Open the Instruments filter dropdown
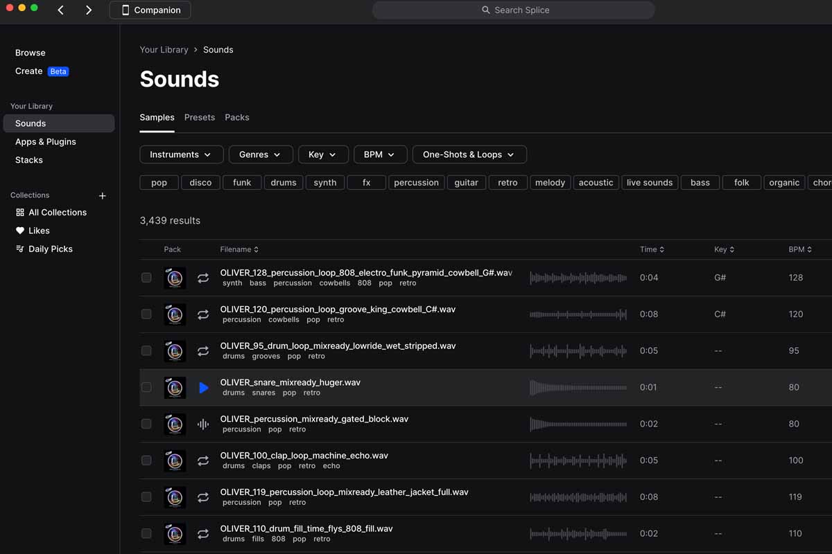This screenshot has height=554, width=832. pyautogui.click(x=181, y=154)
